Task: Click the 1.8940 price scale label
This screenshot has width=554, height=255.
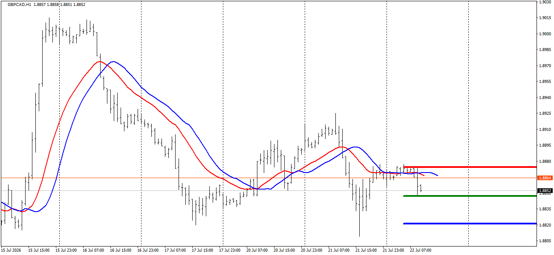Action: 545,98
